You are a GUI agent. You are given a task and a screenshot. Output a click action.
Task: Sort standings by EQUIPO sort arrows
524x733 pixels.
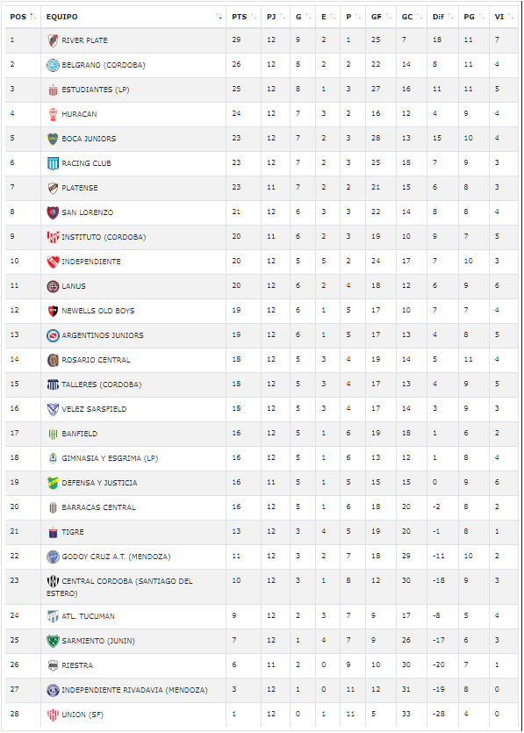219,17
